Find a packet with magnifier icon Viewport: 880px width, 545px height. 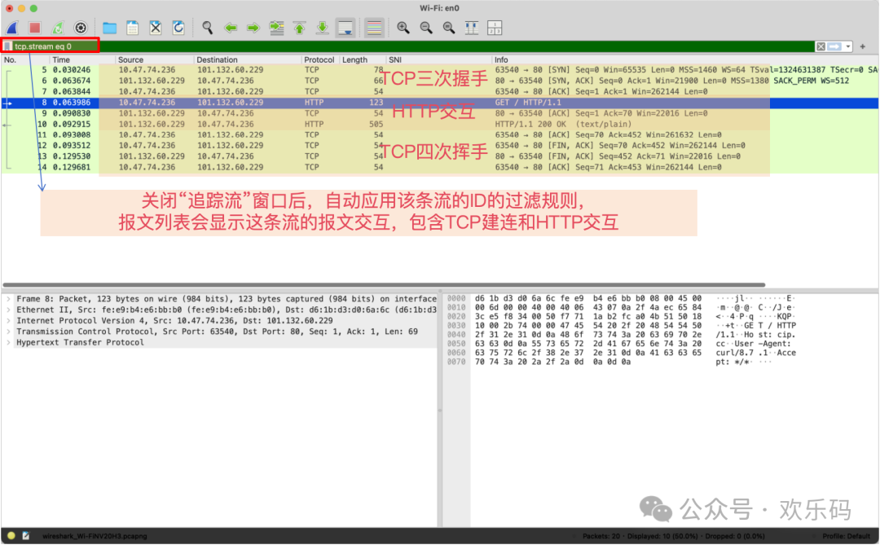(x=207, y=28)
